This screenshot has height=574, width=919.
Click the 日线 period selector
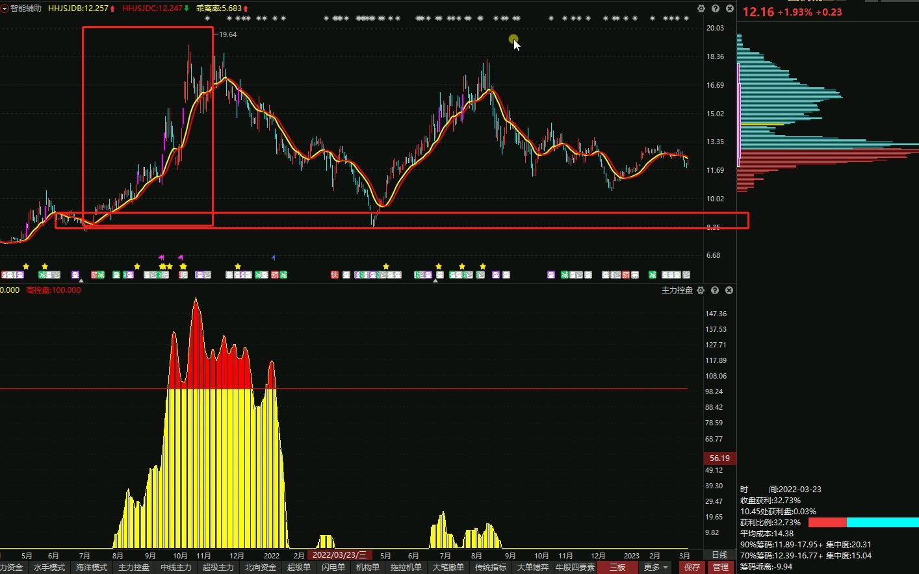(x=719, y=555)
